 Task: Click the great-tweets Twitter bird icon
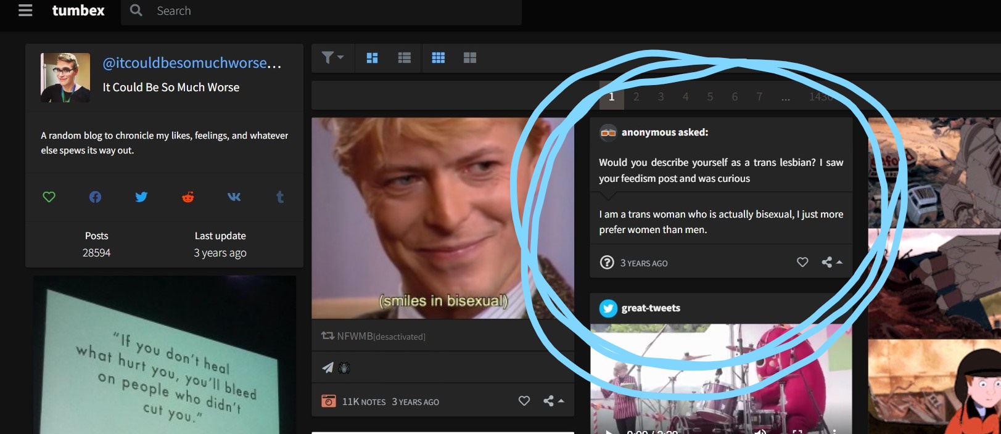tap(609, 308)
